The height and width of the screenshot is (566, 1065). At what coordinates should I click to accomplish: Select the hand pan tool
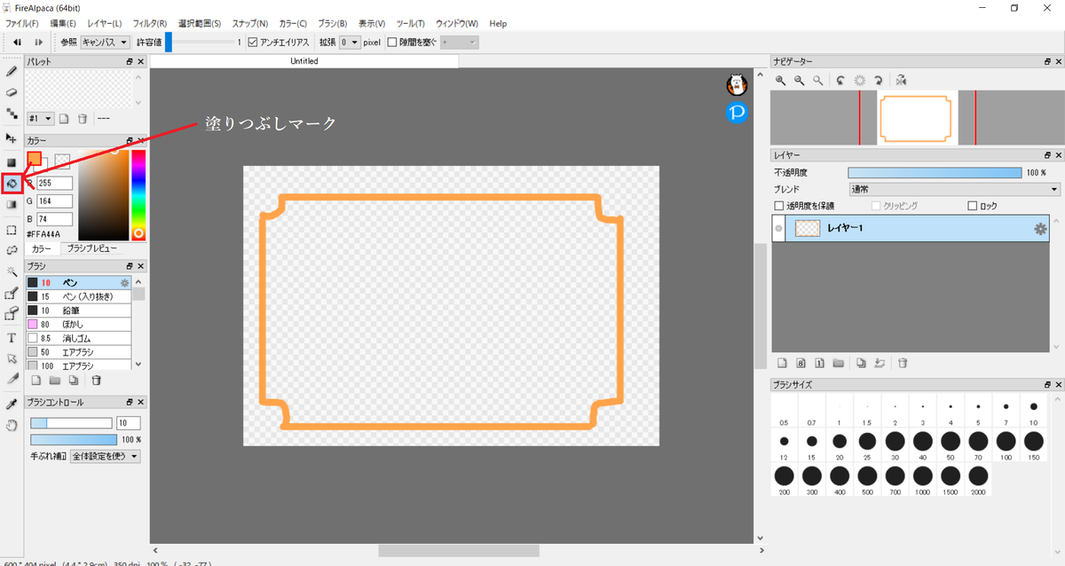click(12, 425)
